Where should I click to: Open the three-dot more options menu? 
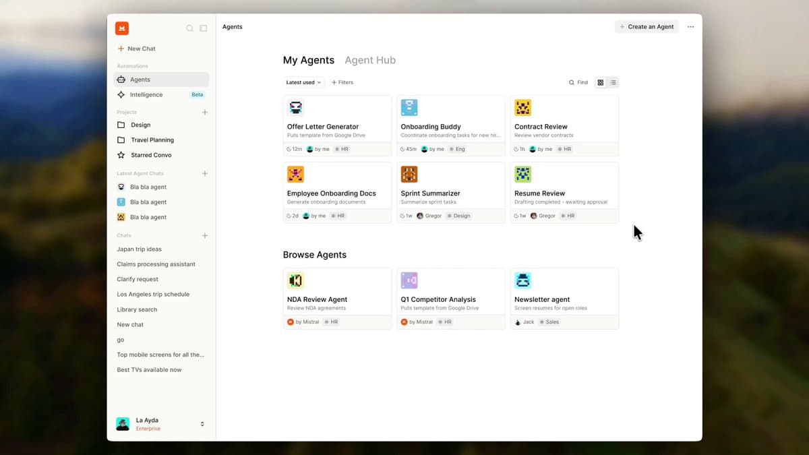[690, 27]
